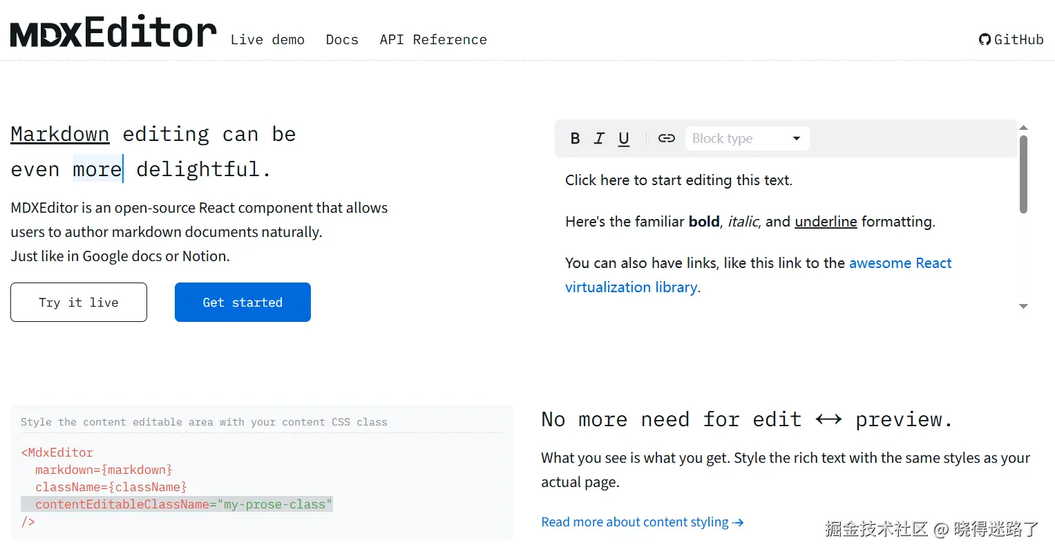This screenshot has height=554, width=1055.
Task: Click the 'className={className}' code line
Action: [x=111, y=487]
